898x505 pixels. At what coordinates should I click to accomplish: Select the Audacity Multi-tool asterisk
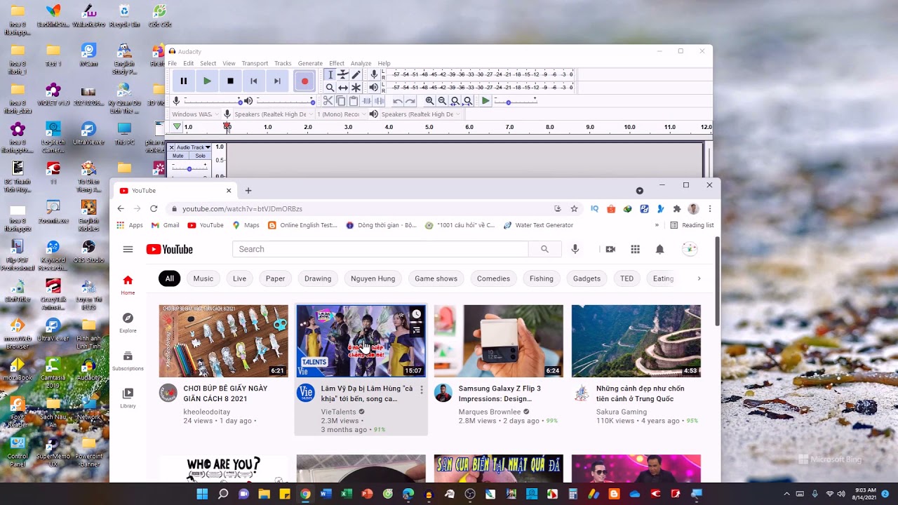click(356, 88)
